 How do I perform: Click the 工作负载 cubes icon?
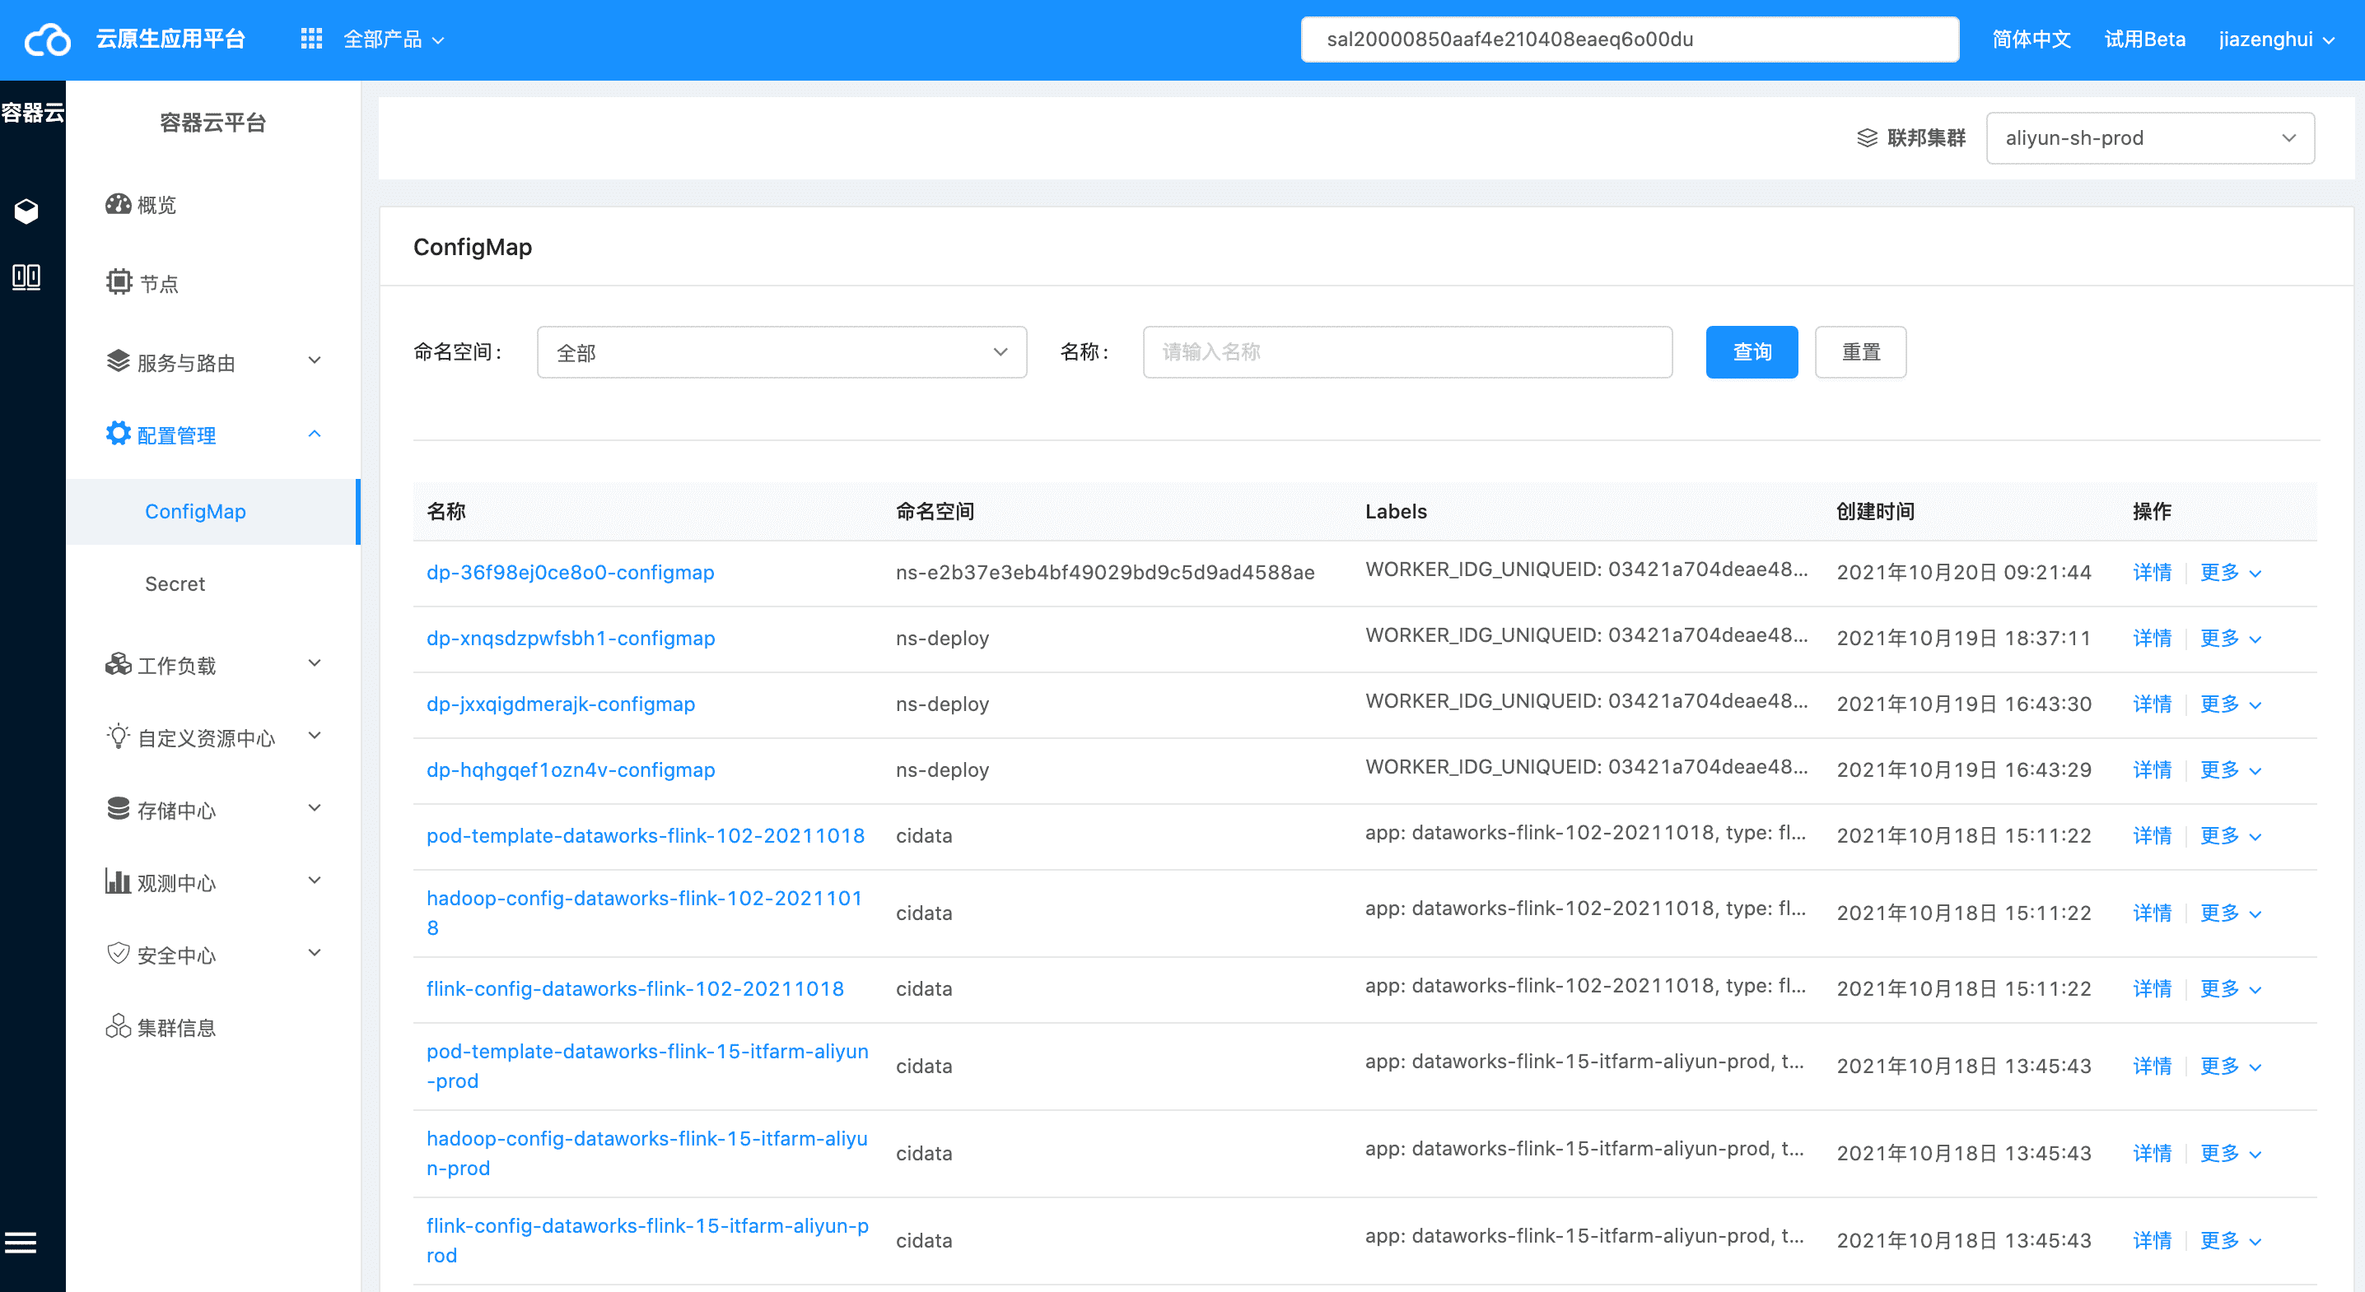click(118, 663)
